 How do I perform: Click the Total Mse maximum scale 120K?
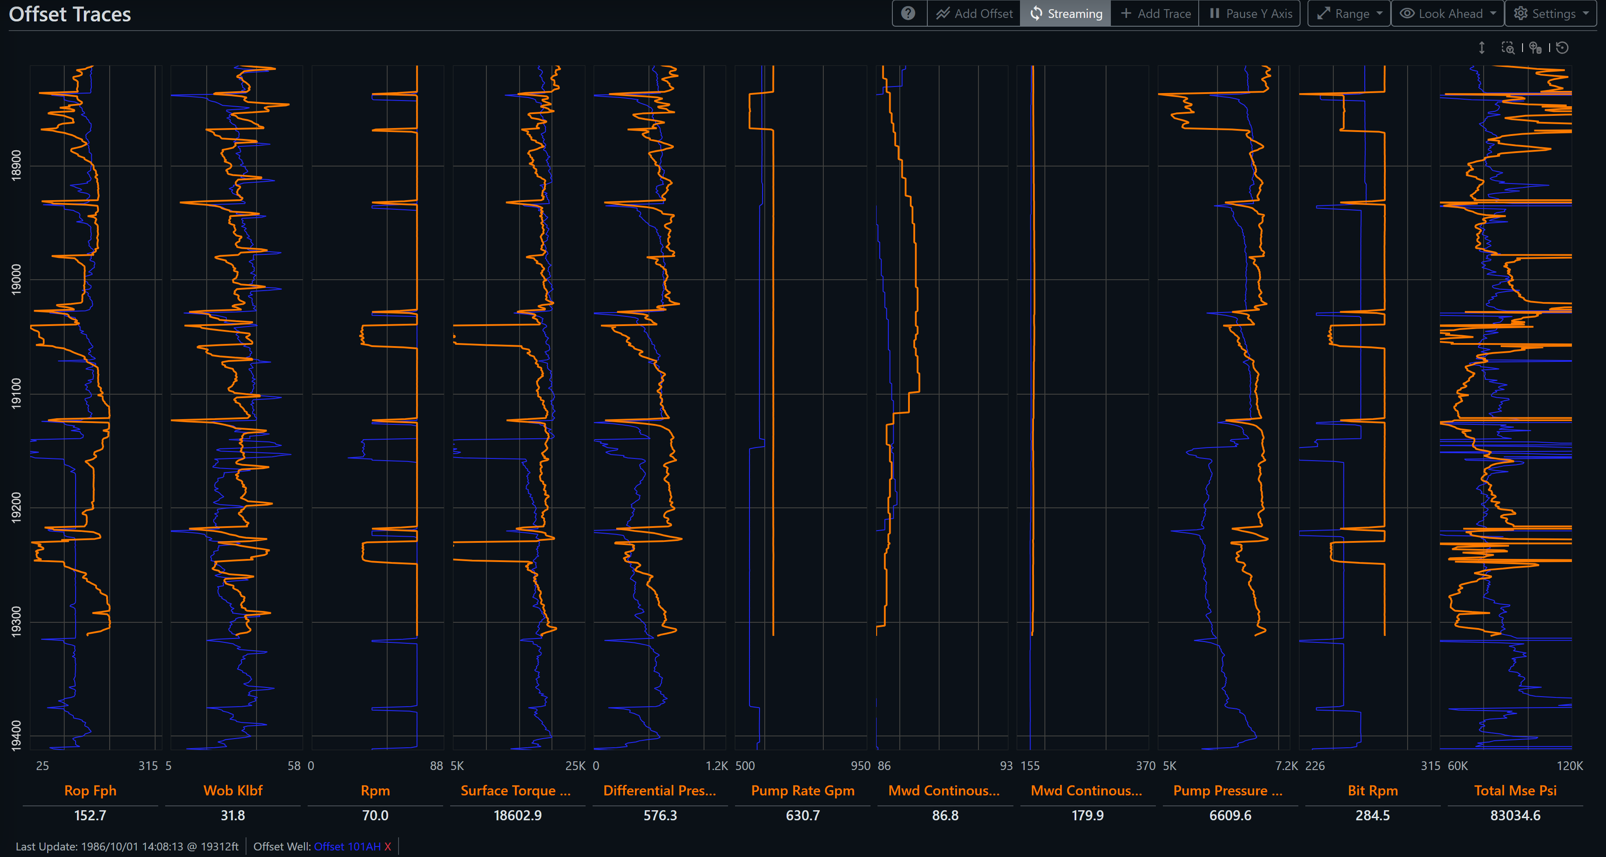tap(1570, 765)
